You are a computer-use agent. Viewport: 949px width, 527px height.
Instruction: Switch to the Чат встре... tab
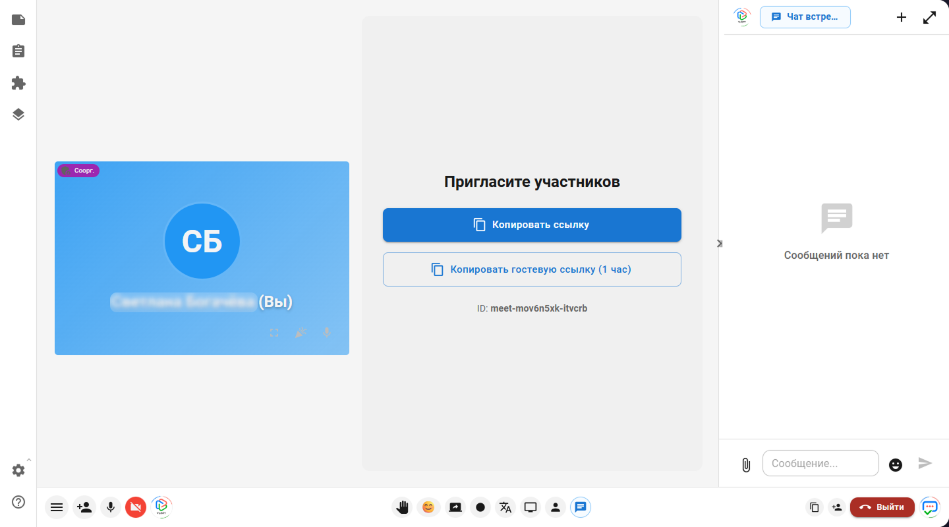805,16
